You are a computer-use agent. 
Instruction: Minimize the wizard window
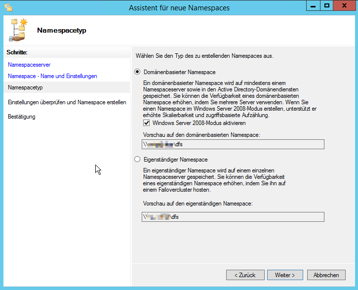(x=313, y=6)
